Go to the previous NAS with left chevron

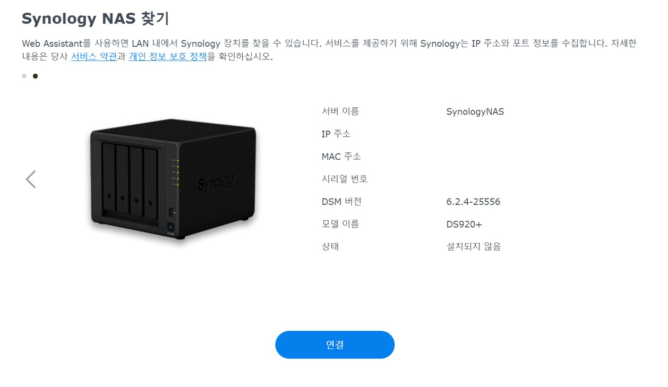(x=31, y=179)
